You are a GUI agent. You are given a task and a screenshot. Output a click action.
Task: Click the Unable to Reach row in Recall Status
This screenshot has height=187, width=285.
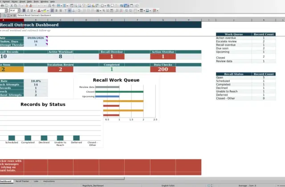pos(246,91)
